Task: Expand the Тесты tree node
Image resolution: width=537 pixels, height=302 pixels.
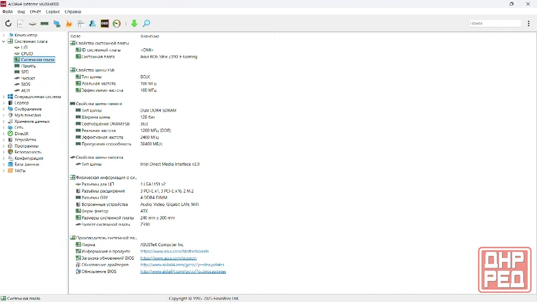Action: (4, 171)
